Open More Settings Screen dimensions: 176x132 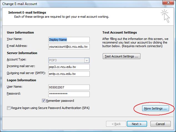coord(155,108)
